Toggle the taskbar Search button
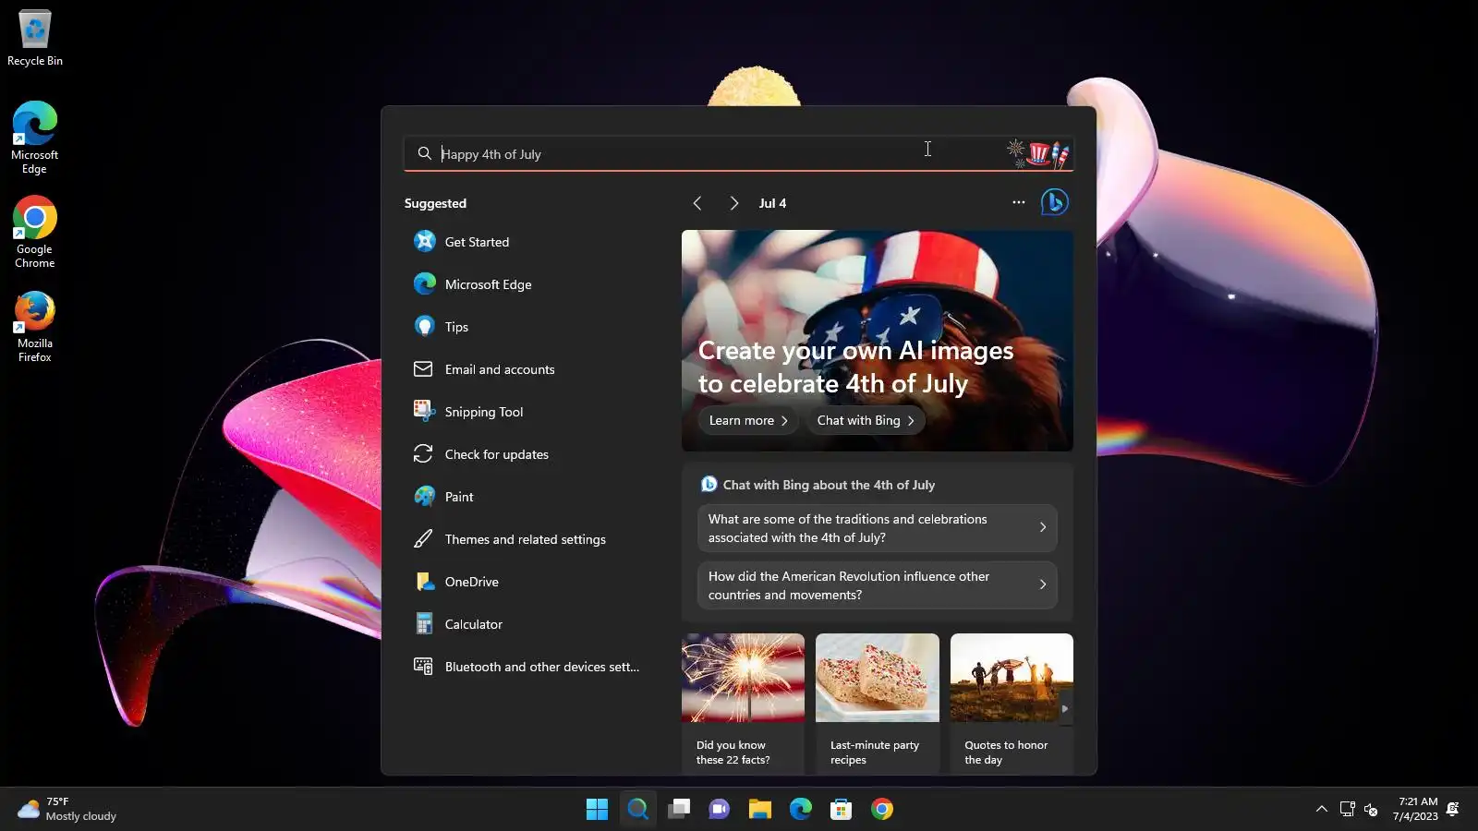This screenshot has width=1478, height=831. pos(637,810)
